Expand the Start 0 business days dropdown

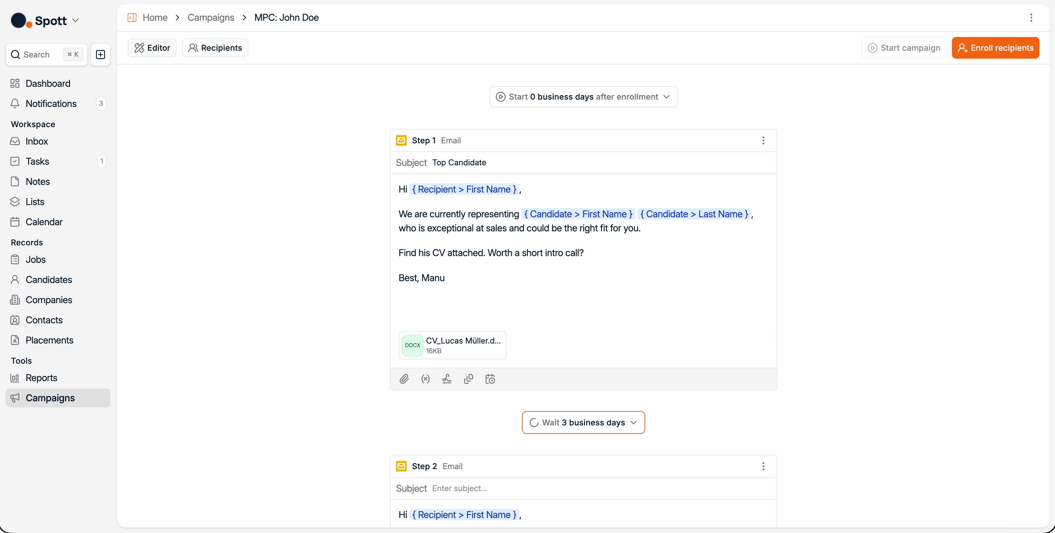583,97
